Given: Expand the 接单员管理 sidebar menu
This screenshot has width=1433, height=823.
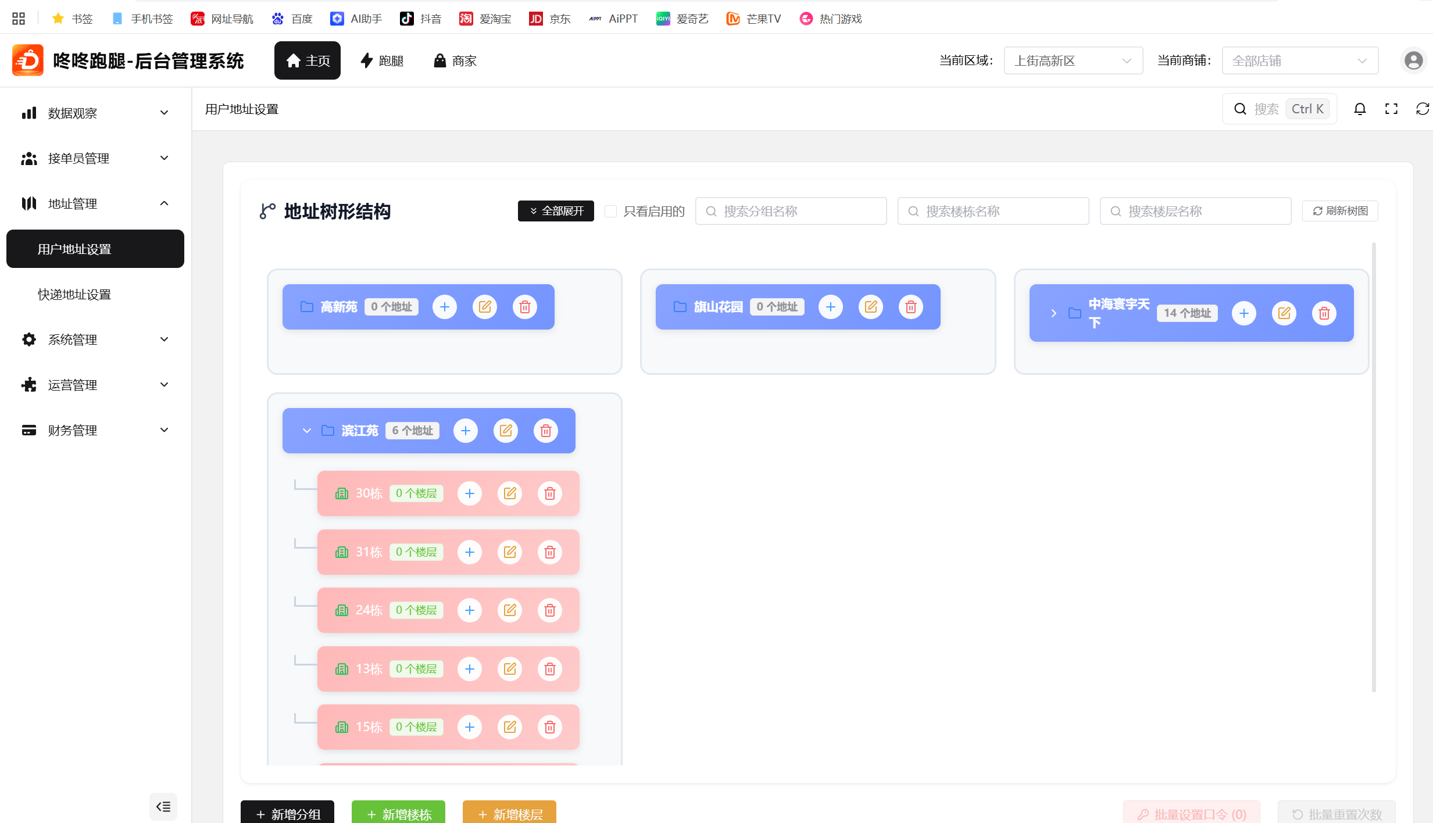Looking at the screenshot, I should tap(95, 158).
